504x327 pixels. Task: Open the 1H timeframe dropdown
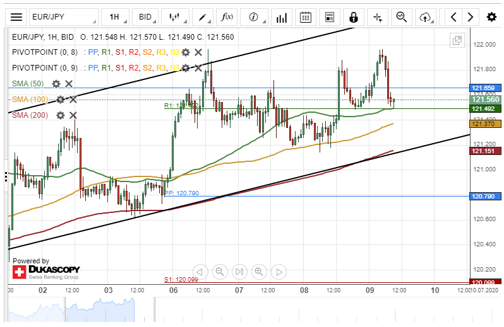116,17
